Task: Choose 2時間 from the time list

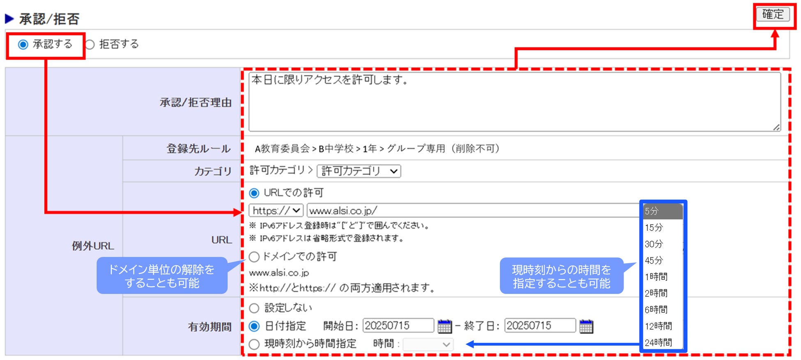Action: pos(663,293)
